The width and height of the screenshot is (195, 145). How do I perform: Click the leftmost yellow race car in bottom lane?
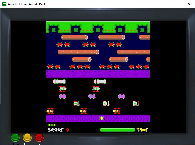(50, 111)
